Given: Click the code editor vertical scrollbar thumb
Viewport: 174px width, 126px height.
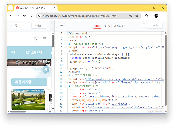Looking at the screenshot, I should coord(165,70).
